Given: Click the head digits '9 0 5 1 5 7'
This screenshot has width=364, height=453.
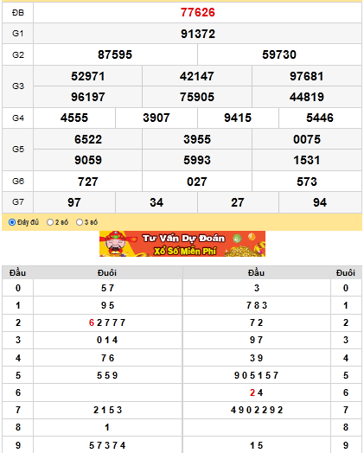Looking at the screenshot, I should point(256,375).
